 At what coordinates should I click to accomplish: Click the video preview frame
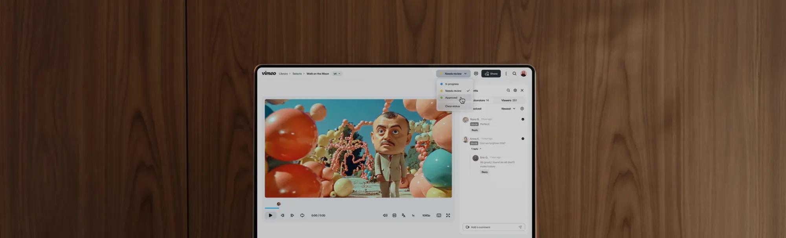tap(358, 148)
